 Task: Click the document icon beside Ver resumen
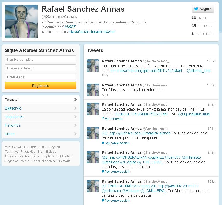click(x=103, y=119)
